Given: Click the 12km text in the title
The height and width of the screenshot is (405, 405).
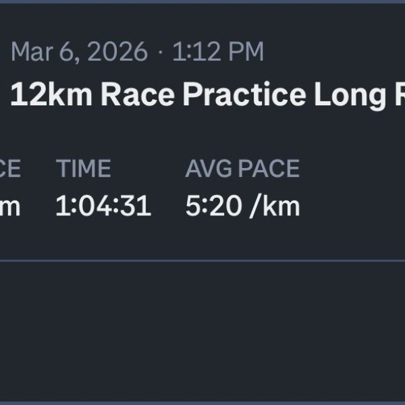Looking at the screenshot, I should pyautogui.click(x=51, y=96).
